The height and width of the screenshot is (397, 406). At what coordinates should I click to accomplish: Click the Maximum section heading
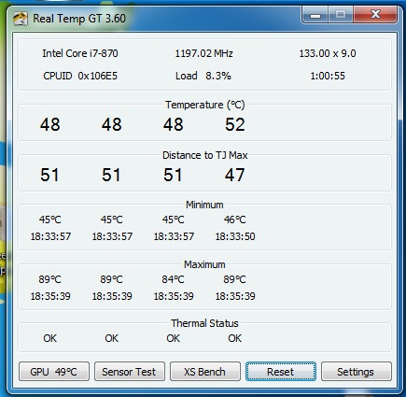pyautogui.click(x=204, y=264)
